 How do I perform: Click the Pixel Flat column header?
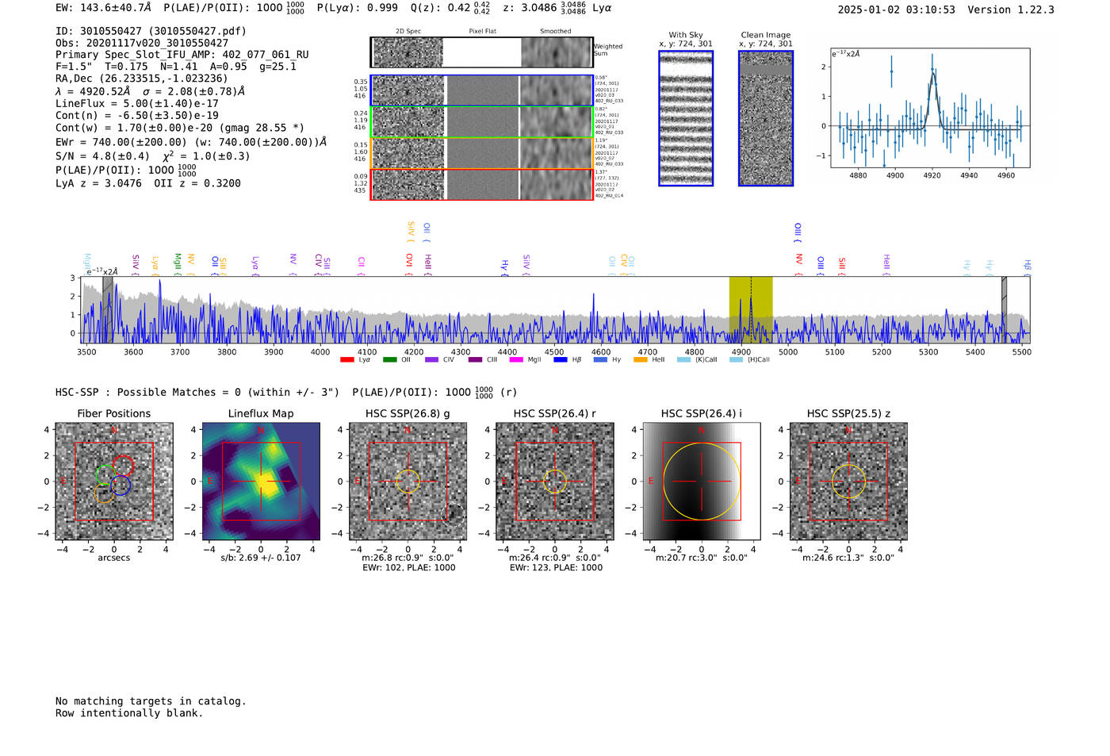coord(482,32)
